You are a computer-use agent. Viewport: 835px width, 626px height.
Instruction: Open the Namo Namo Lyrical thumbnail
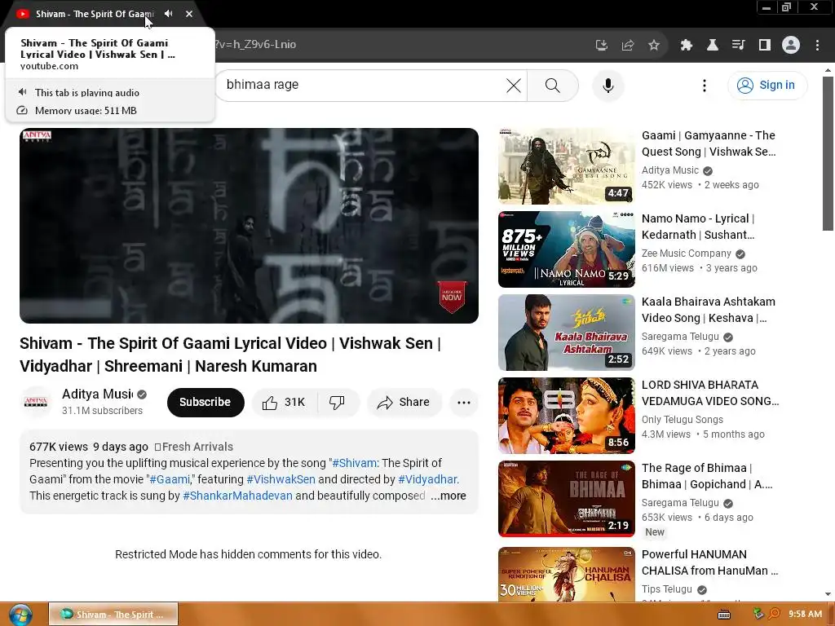[x=567, y=249]
